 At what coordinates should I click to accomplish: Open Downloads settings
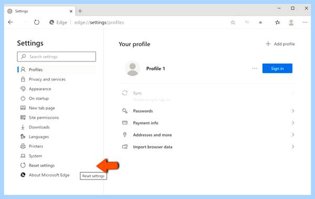[x=39, y=127]
